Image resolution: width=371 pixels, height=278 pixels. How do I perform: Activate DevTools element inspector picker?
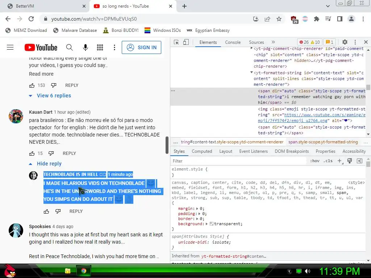pos(176,42)
